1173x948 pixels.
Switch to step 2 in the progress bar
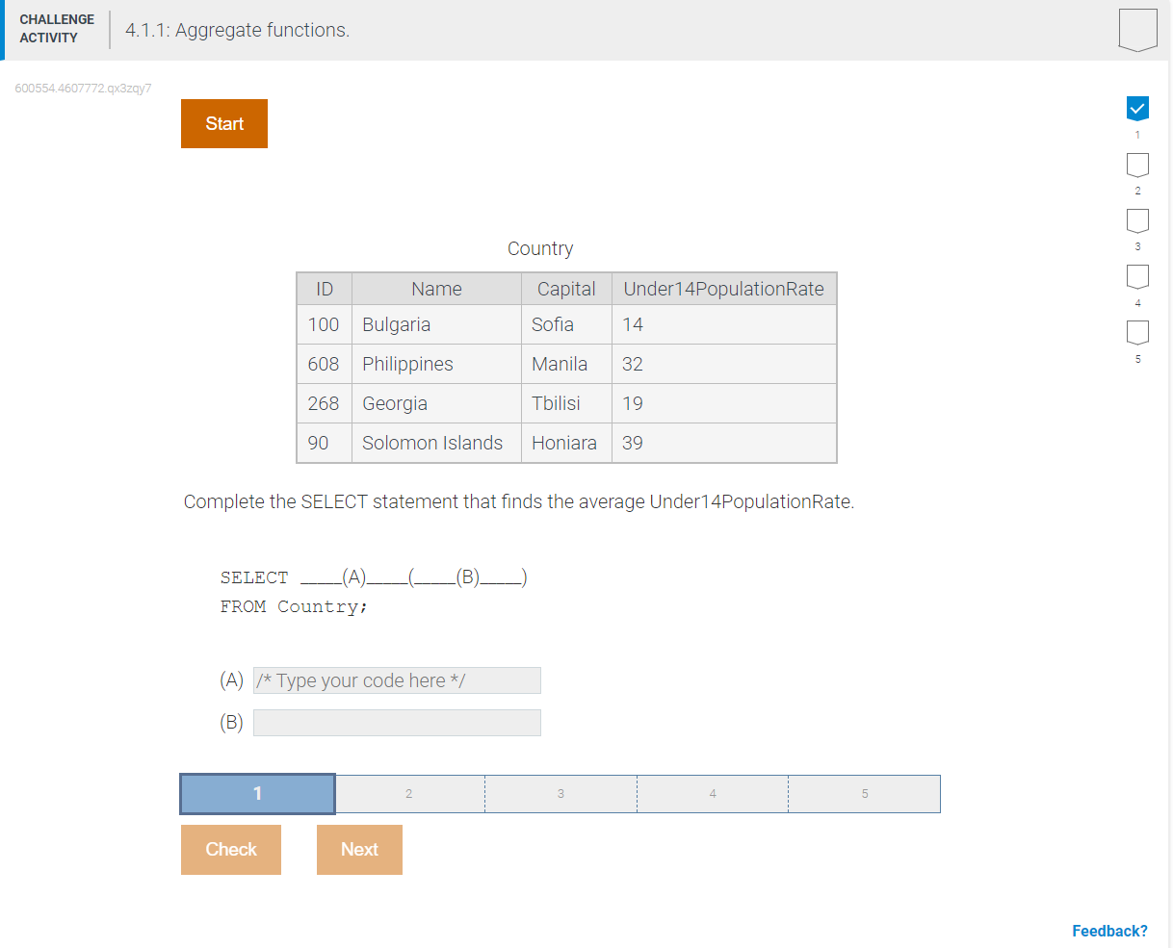[x=408, y=793]
